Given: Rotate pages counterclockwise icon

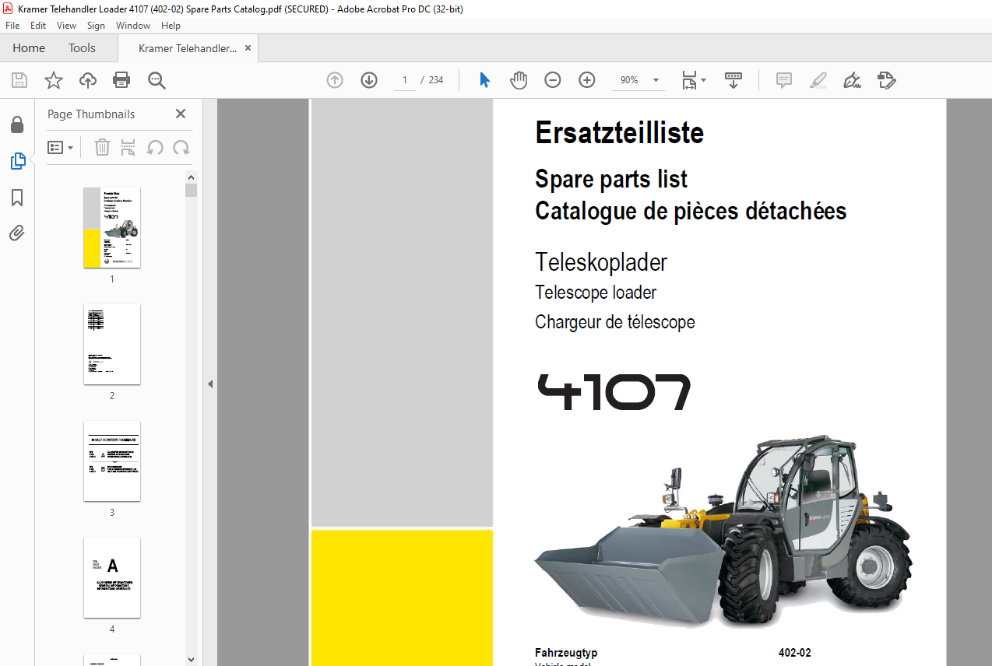Looking at the screenshot, I should click(x=155, y=147).
